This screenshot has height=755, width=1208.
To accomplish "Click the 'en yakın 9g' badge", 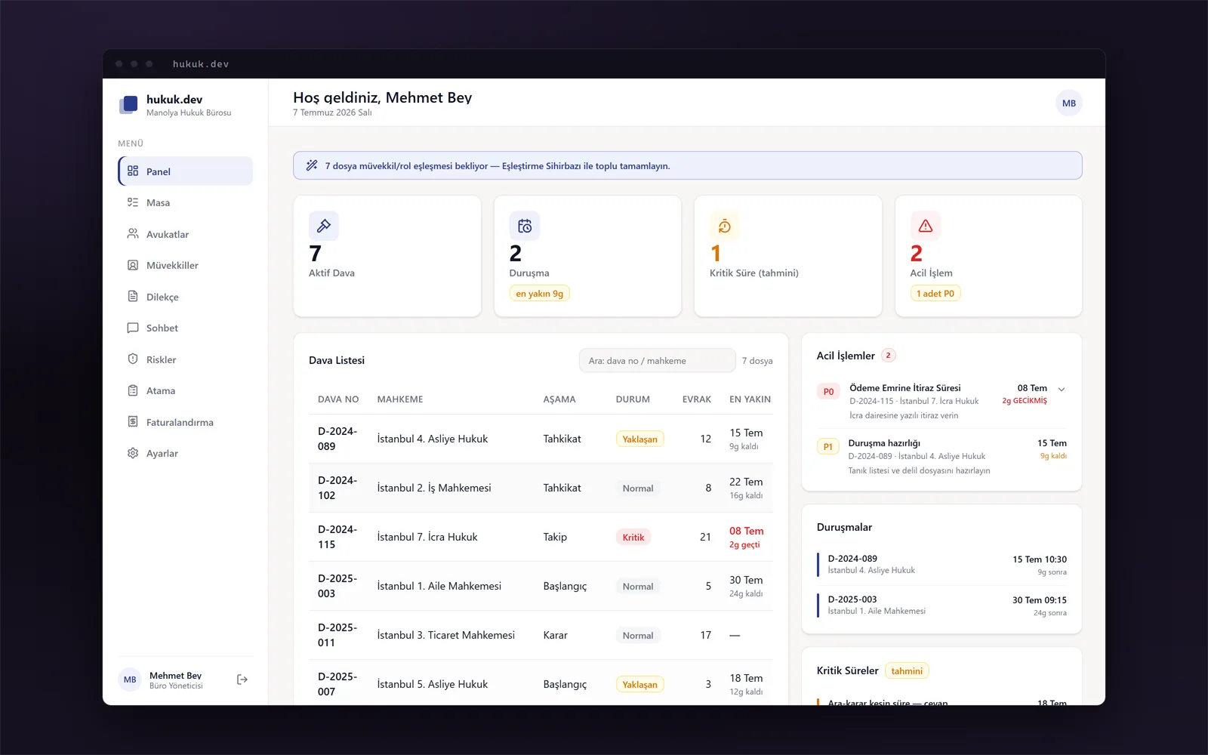I will click(x=540, y=294).
